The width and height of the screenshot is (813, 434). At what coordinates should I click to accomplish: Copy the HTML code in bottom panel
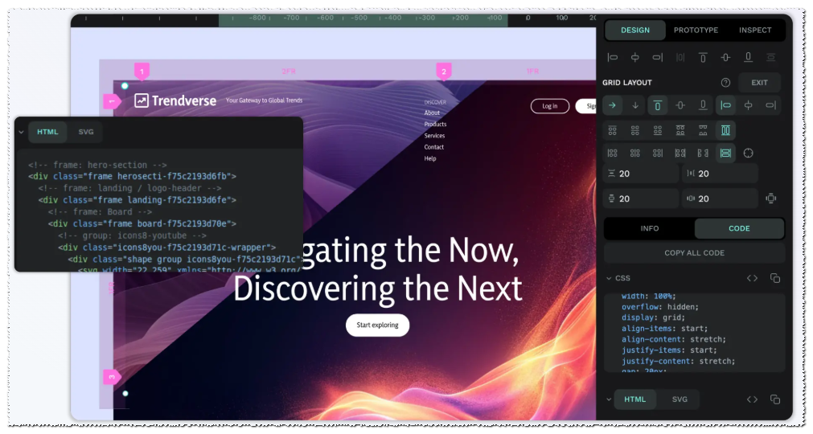(x=774, y=399)
